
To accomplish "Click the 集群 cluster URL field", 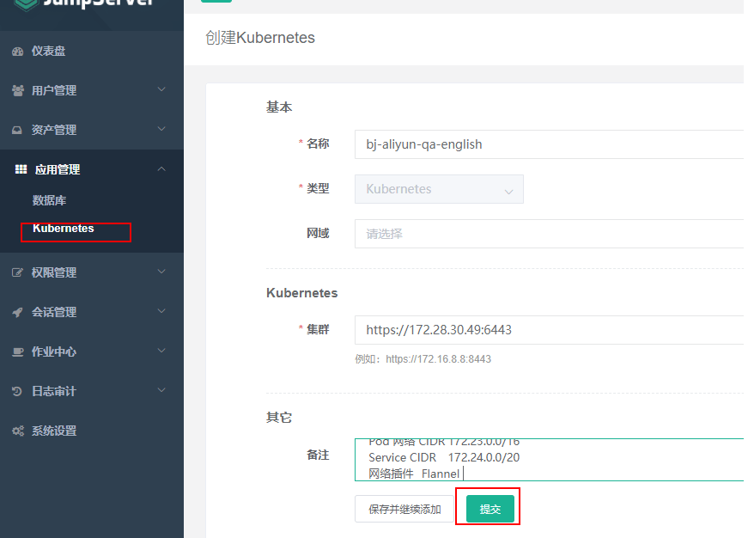I will pyautogui.click(x=549, y=330).
